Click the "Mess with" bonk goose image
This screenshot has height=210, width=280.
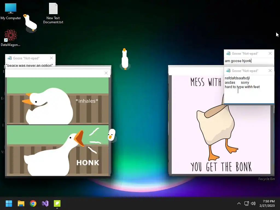point(221,124)
